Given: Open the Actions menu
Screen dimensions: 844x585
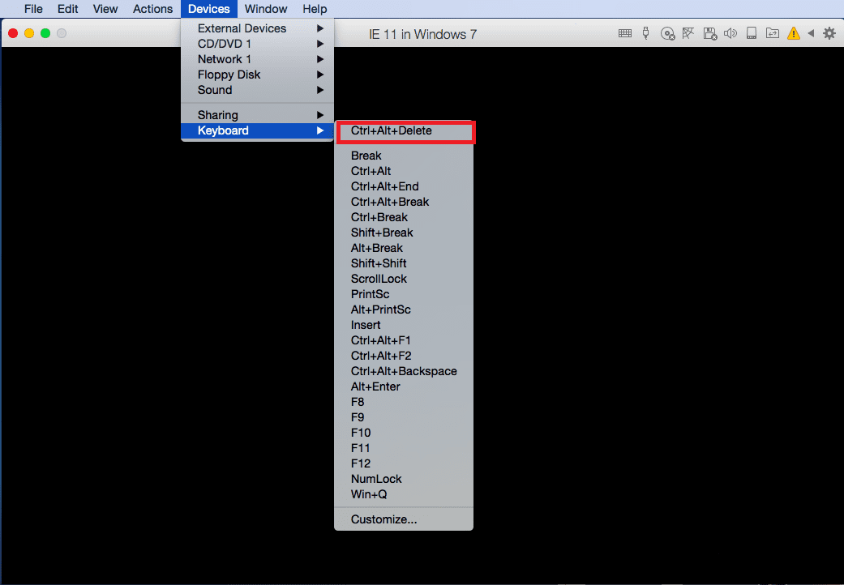Looking at the screenshot, I should [x=152, y=9].
